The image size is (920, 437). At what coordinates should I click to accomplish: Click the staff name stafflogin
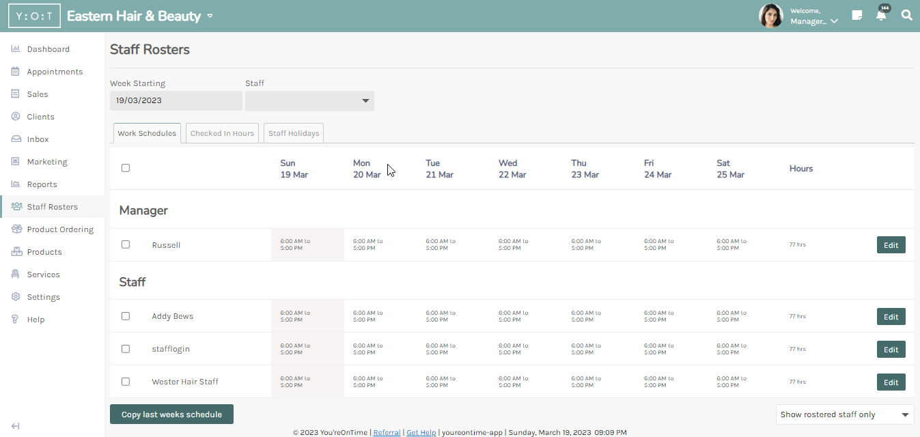(x=171, y=349)
